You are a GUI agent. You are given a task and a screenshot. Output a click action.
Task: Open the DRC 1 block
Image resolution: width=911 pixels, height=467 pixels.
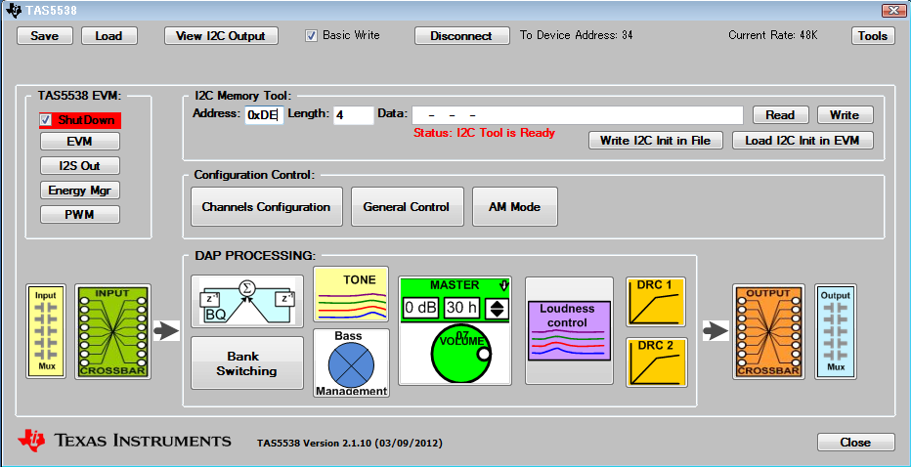(656, 302)
